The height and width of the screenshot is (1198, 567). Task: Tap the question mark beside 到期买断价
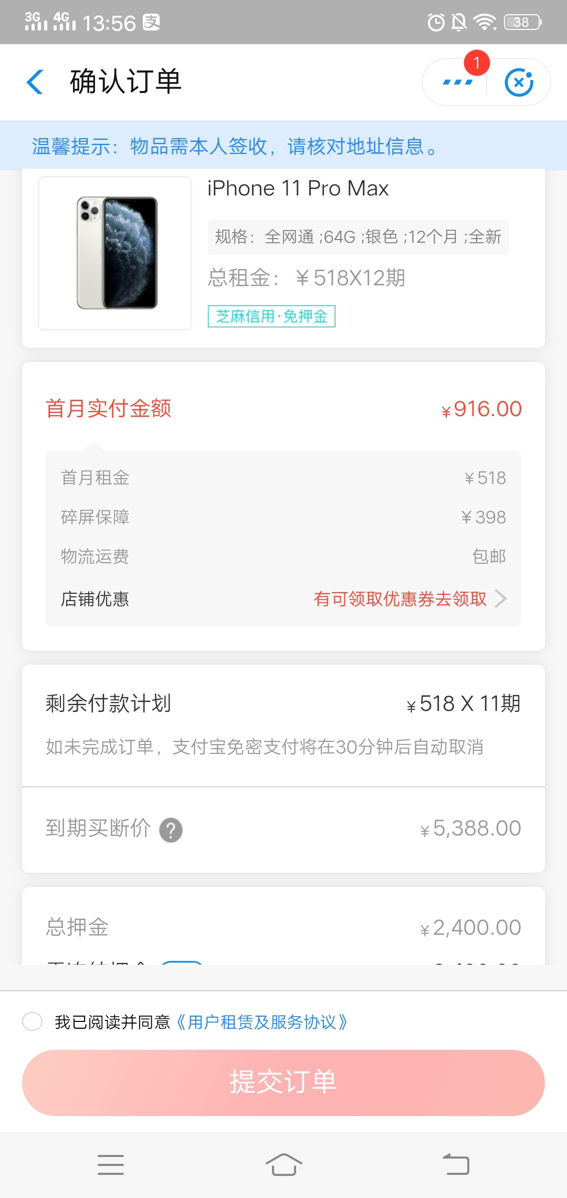point(171,830)
